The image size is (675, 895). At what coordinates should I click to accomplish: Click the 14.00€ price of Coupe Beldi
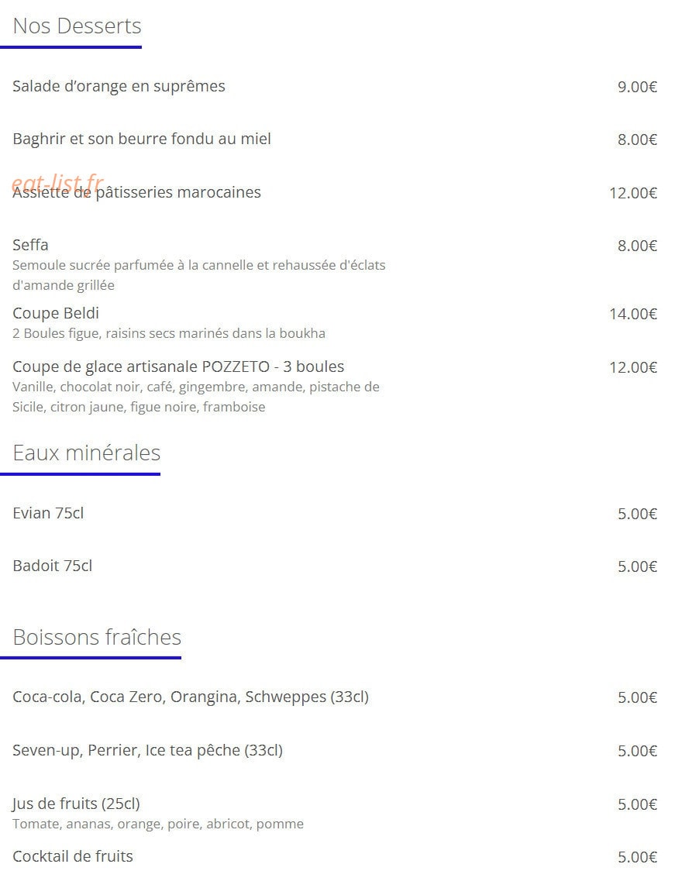pyautogui.click(x=633, y=314)
